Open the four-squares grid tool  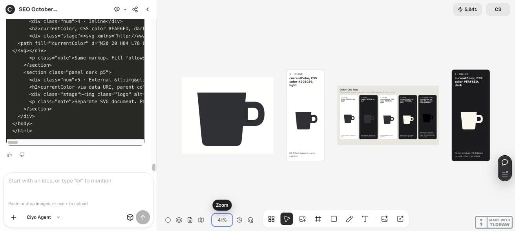click(x=271, y=219)
